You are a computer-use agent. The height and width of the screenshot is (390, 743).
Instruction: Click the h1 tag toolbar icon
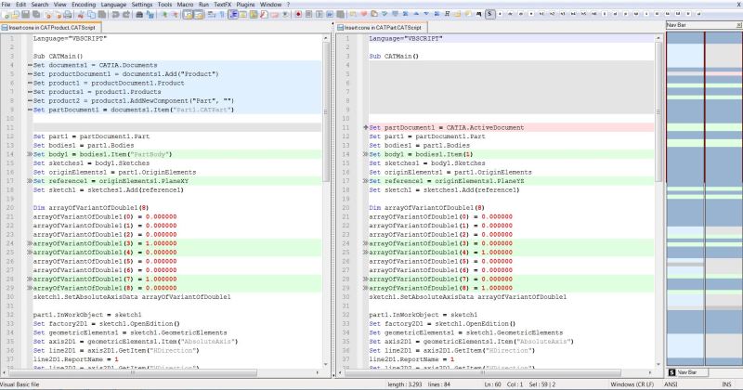pyautogui.click(x=541, y=14)
